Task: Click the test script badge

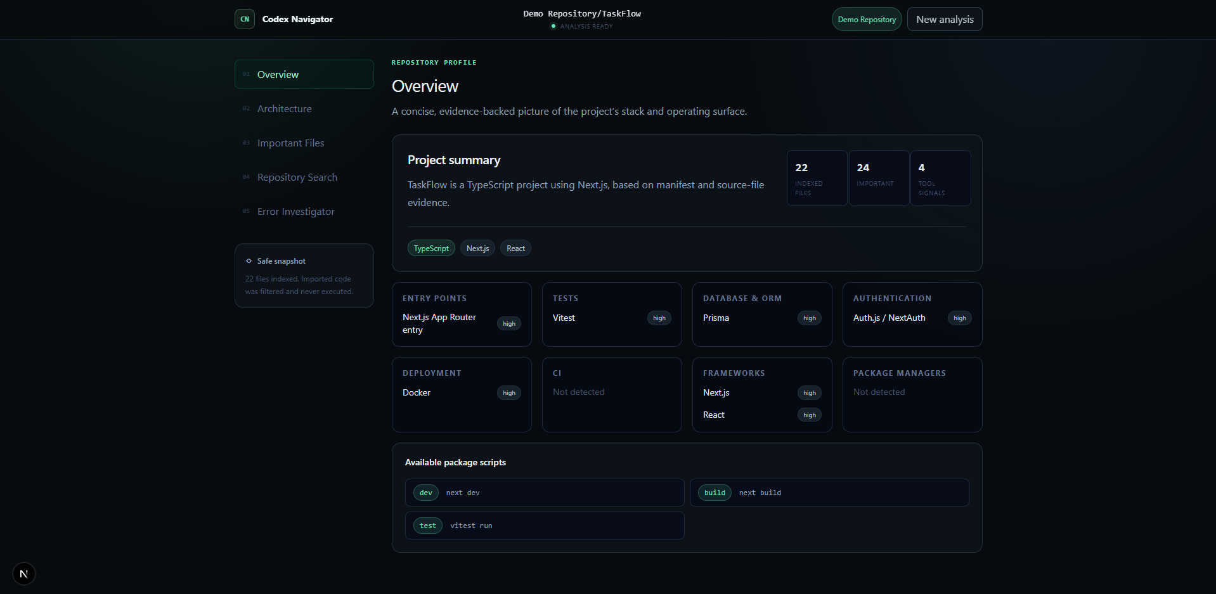Action: click(x=428, y=526)
